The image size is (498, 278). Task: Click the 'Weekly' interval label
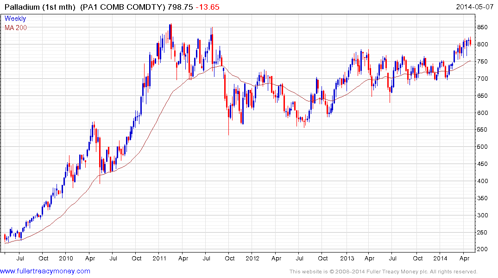point(15,19)
